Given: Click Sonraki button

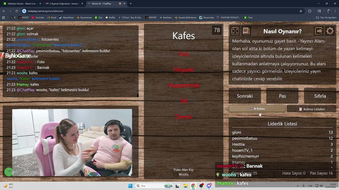Looking at the screenshot, I should coord(245,96).
